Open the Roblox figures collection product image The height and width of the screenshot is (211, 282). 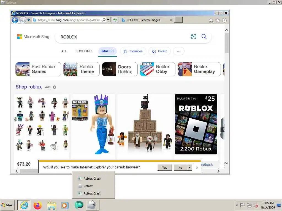41,124
